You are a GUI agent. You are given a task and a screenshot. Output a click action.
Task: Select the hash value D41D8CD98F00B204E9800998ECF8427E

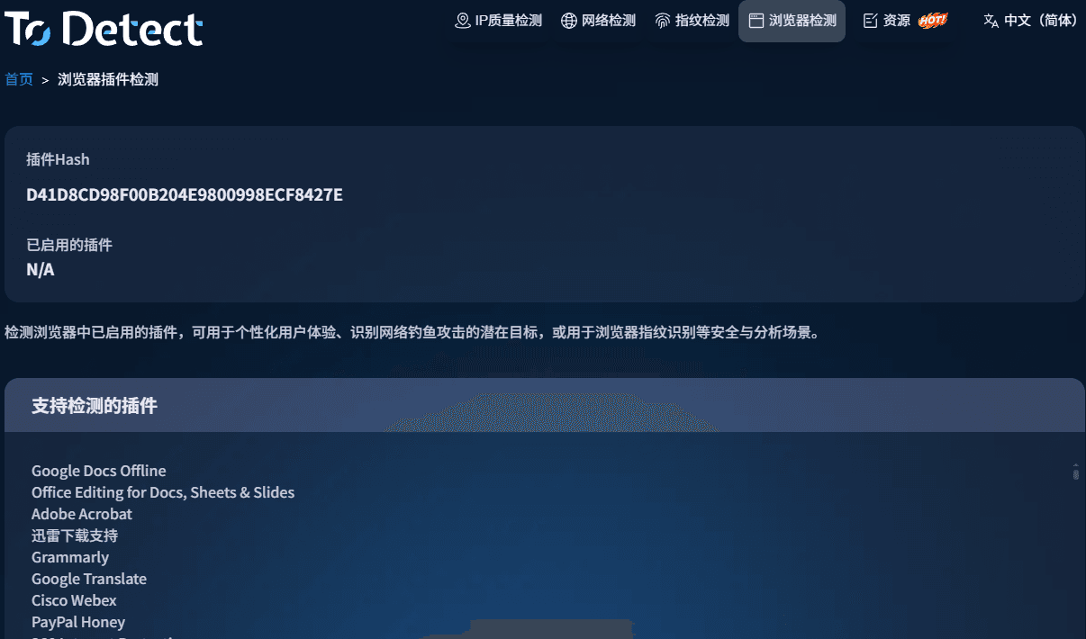(x=185, y=194)
